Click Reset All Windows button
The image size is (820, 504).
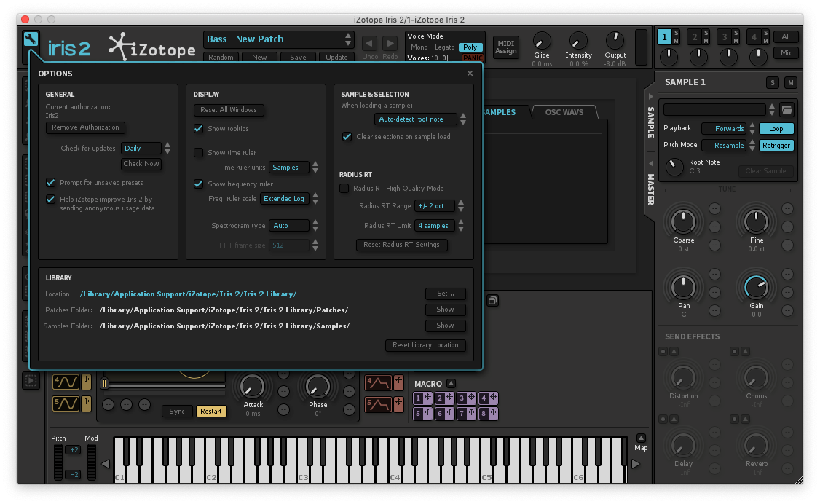(229, 110)
